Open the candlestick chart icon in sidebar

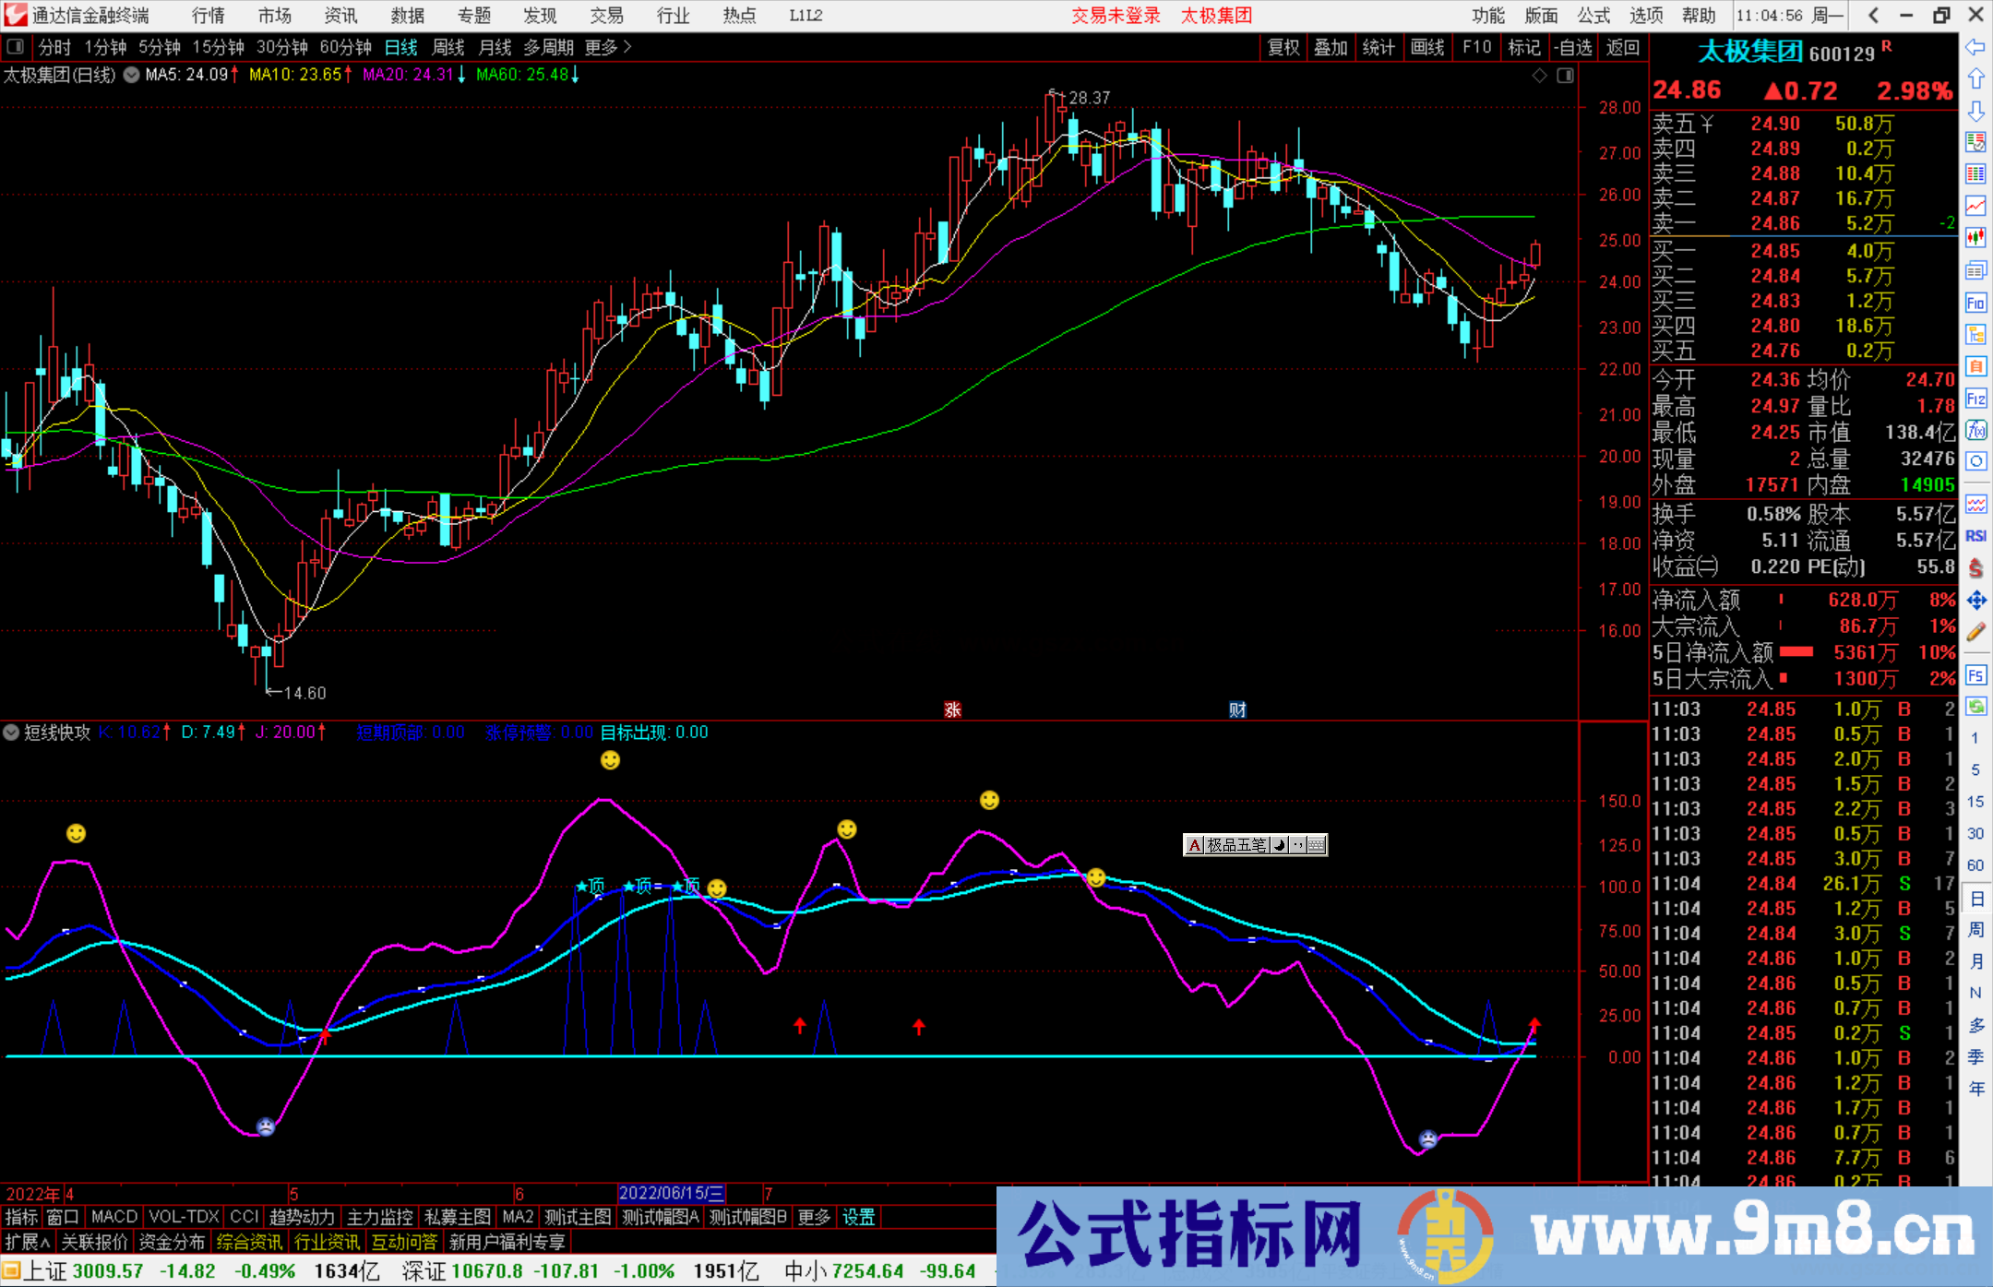click(x=1975, y=238)
